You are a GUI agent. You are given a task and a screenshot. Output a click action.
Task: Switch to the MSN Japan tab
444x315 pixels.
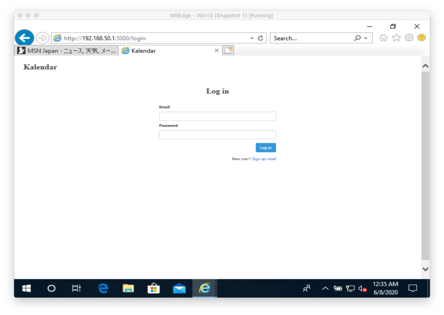click(x=67, y=51)
